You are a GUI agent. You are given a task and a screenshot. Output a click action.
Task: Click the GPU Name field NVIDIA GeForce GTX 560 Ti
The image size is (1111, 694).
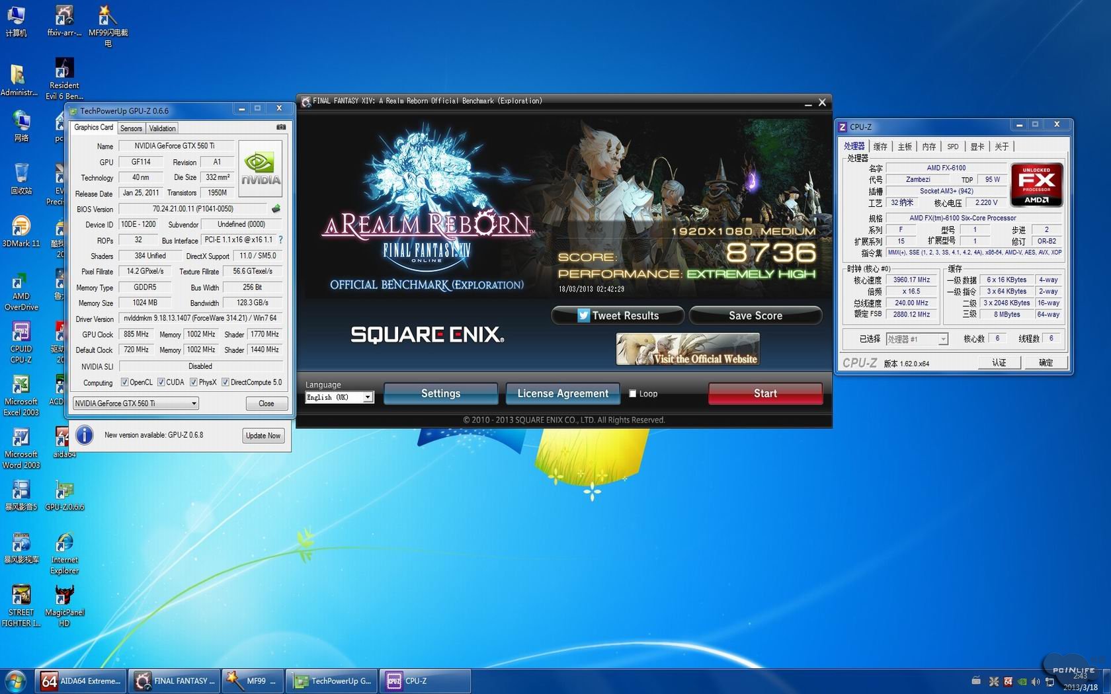point(175,146)
